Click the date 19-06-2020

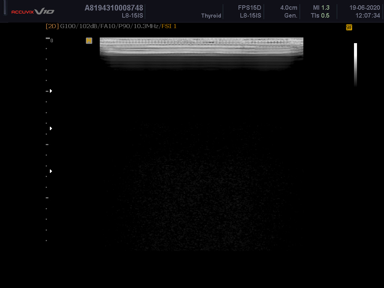point(364,8)
